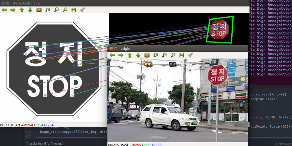Pan up in the origin window toolbar
Image resolution: width=292 pixels, height=146 pixels.
click(130, 55)
